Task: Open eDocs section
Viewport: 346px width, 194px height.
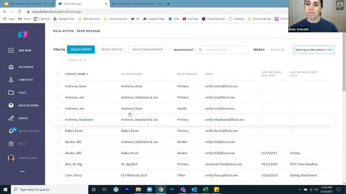Action: pyautogui.click(x=18, y=118)
